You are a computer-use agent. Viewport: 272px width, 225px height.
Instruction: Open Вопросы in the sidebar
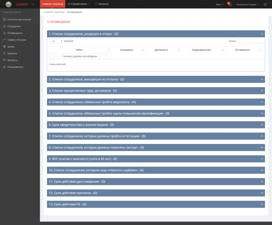point(12,60)
